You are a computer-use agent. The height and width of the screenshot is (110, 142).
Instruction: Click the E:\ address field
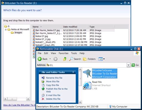coord(87,65)
